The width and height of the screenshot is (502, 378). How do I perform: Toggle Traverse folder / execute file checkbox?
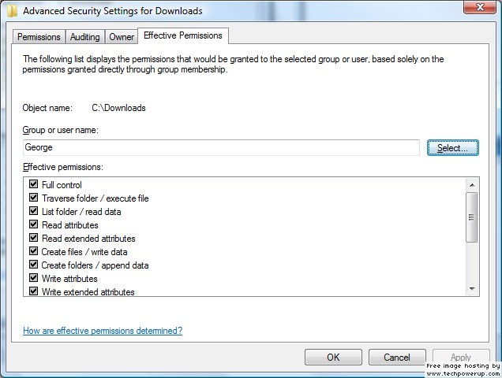click(33, 198)
